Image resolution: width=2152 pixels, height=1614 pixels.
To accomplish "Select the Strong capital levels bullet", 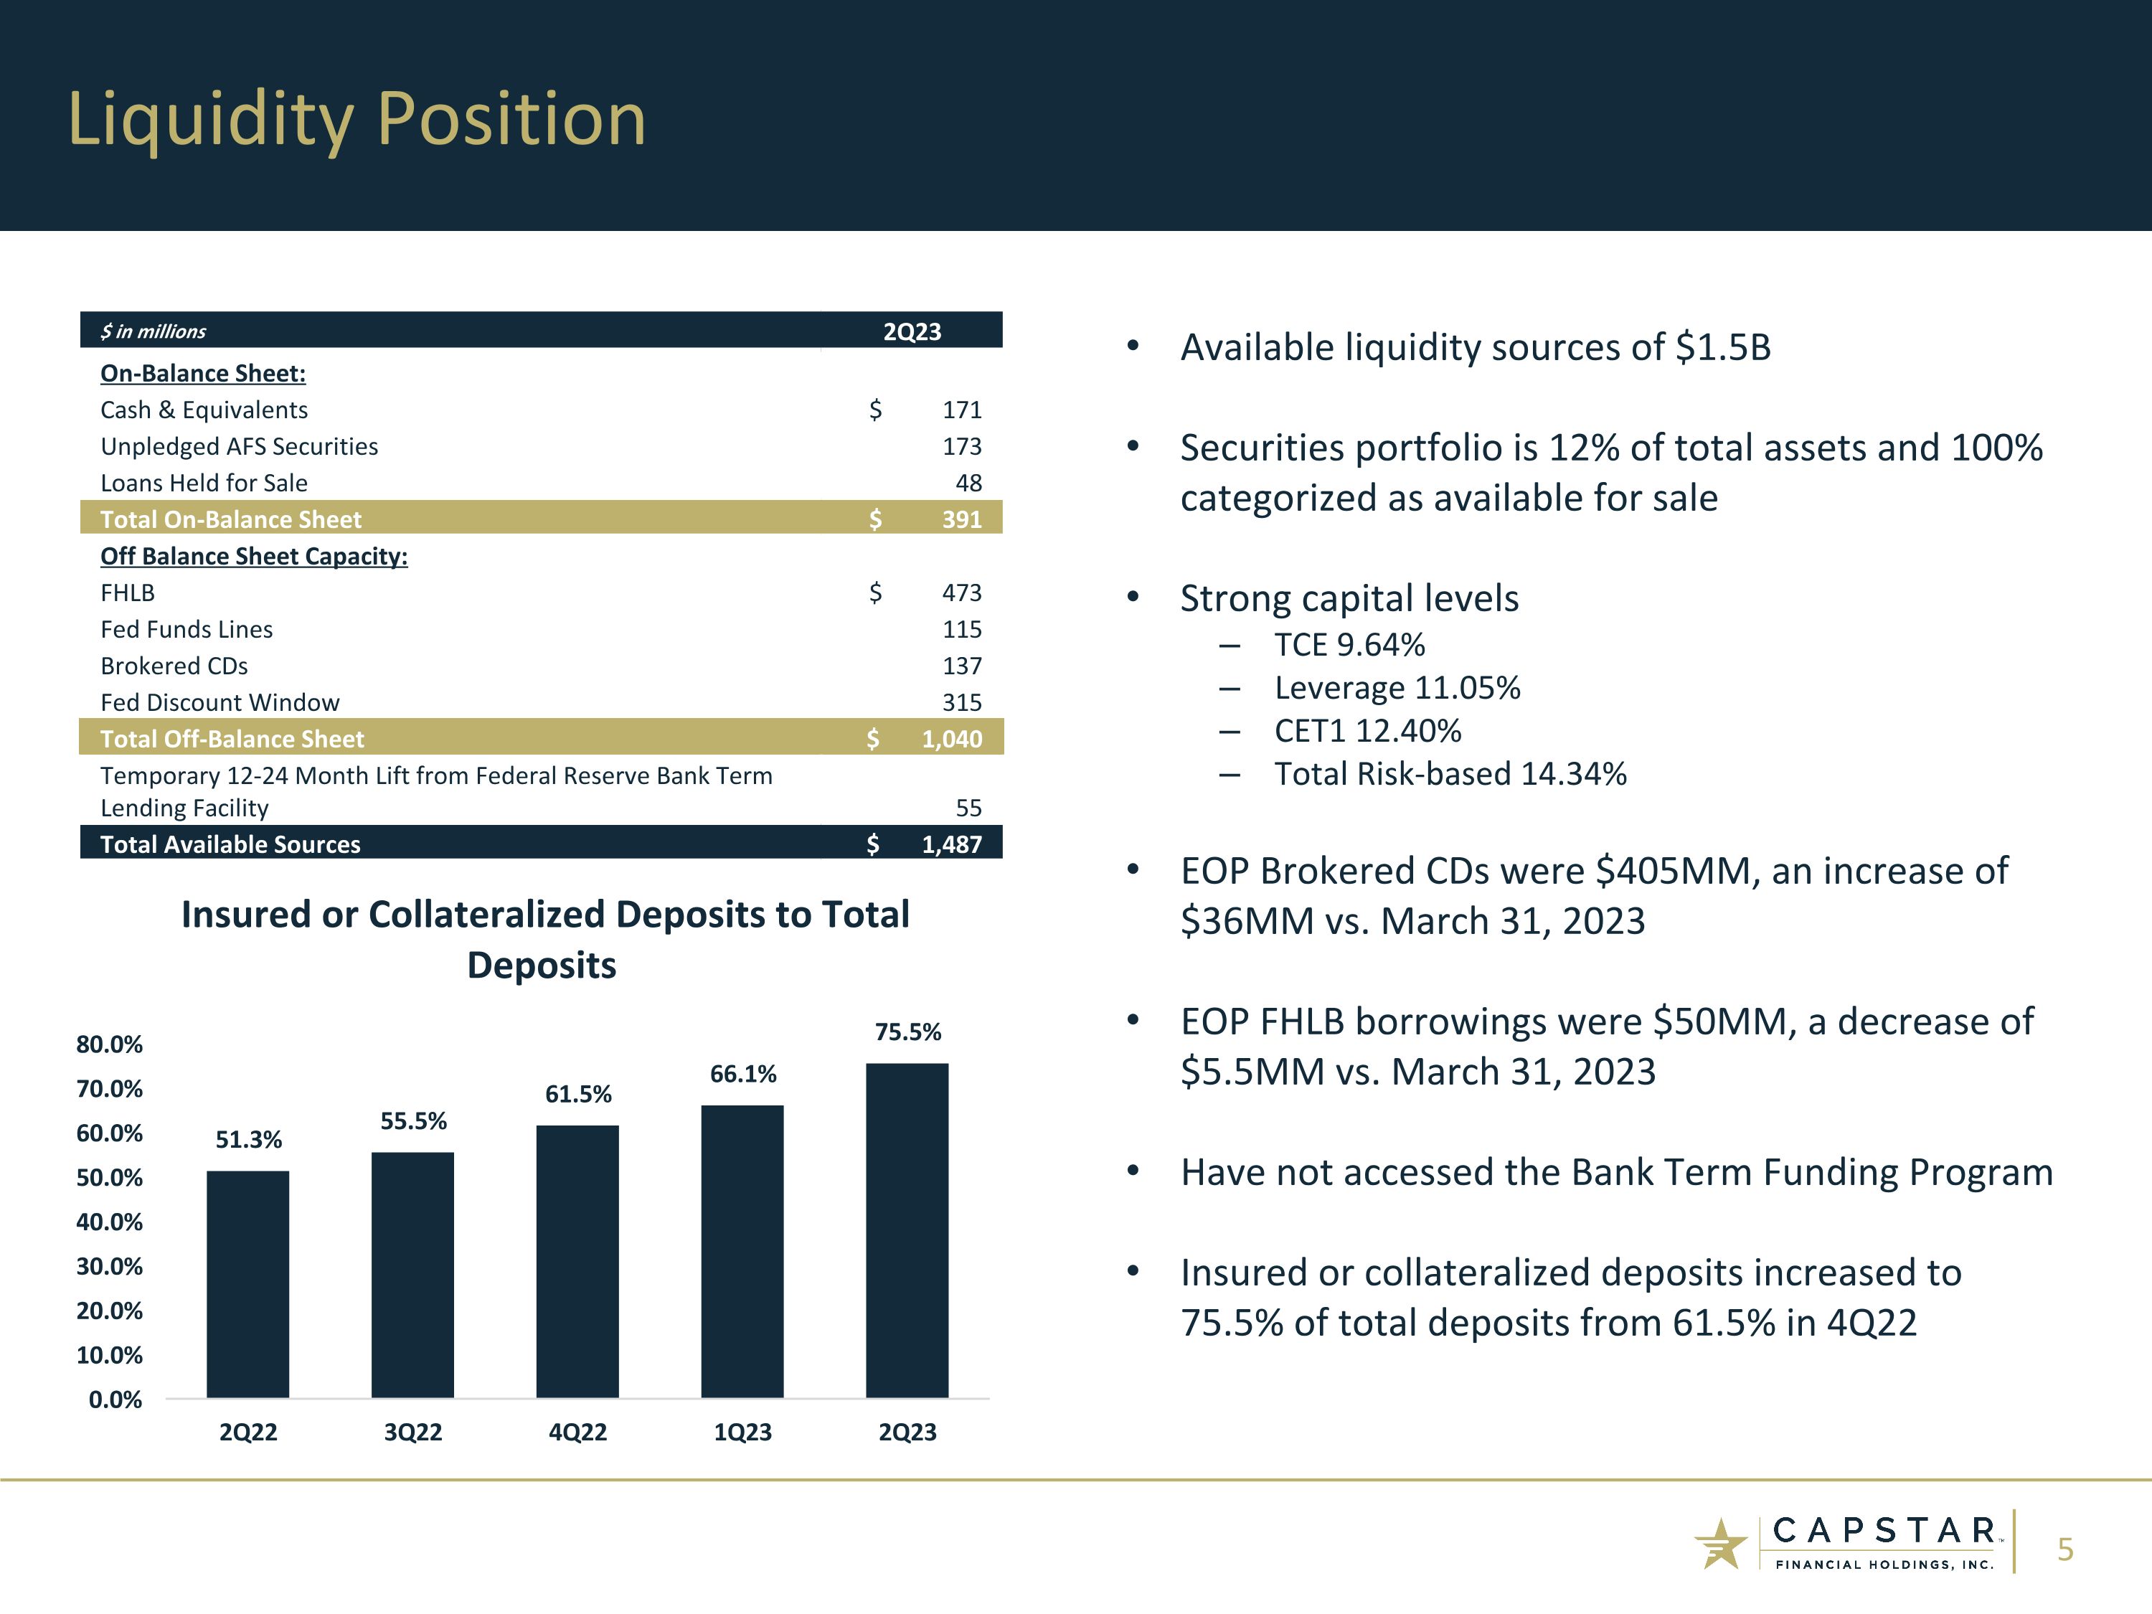I will click(1349, 598).
